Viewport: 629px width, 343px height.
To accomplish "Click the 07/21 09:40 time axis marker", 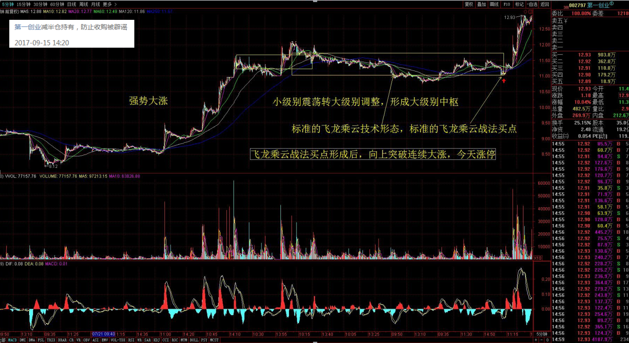I will click(x=103, y=334).
